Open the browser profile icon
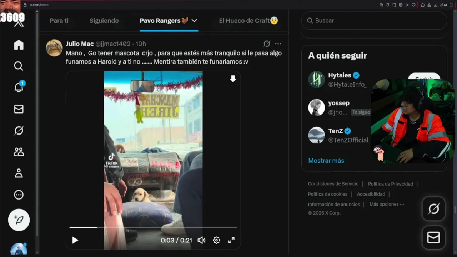Image resolution: width=457 pixels, height=257 pixels. (429, 5)
